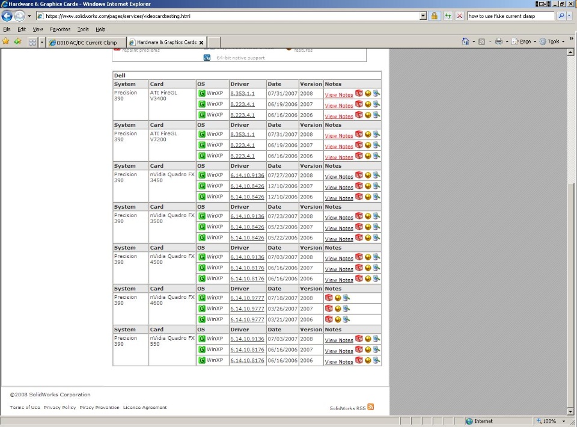Switch to the i1010 AC/DC Current Clamp tab

click(x=87, y=42)
